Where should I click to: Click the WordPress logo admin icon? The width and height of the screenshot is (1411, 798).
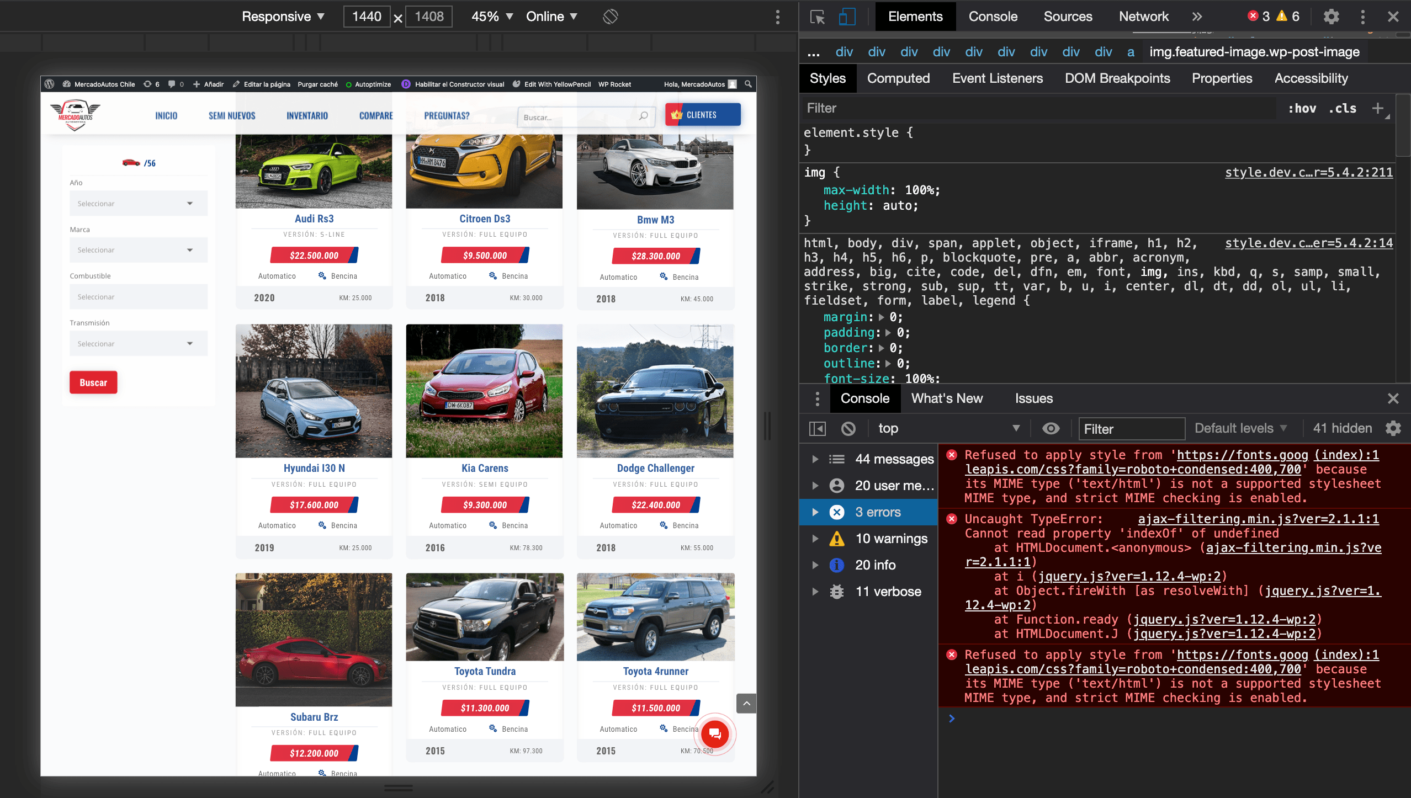(49, 84)
